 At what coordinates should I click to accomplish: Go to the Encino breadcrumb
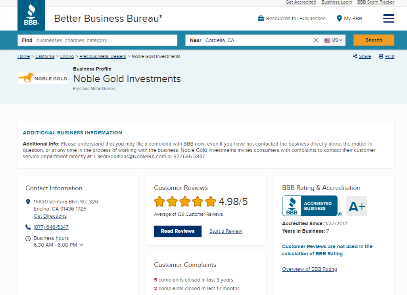click(x=67, y=56)
